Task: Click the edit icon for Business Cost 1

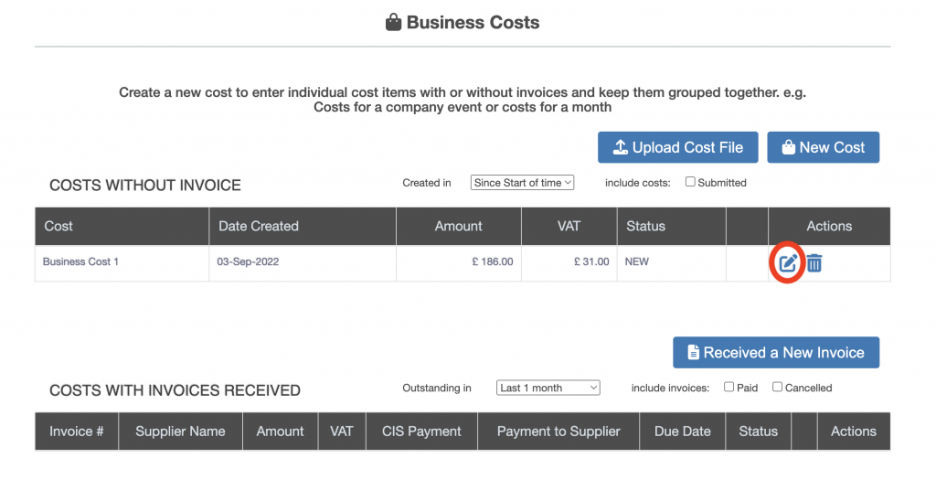Action: pos(788,263)
